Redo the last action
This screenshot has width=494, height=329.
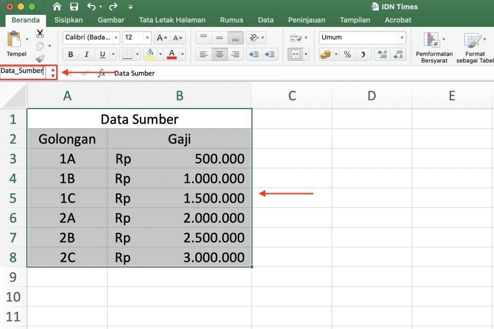click(113, 6)
